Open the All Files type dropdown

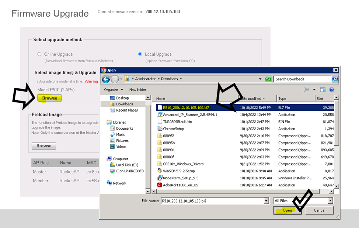coord(330,201)
